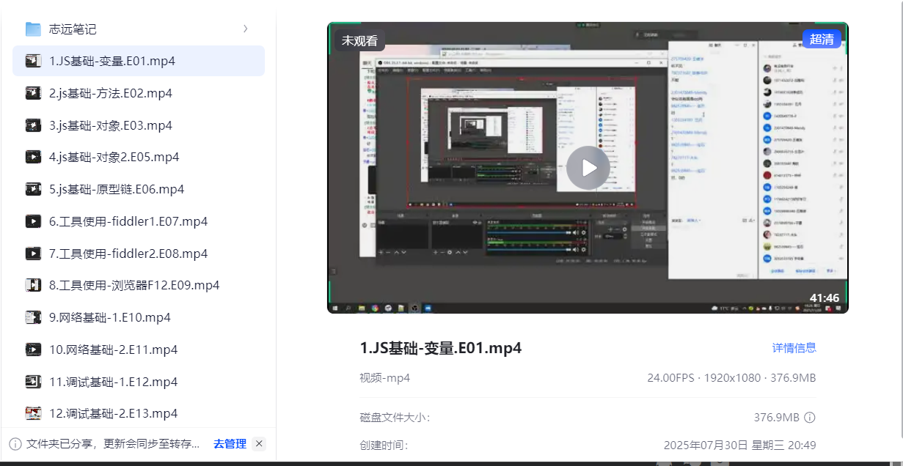Open file name 11.调试基础-1.E12.mp4
The width and height of the screenshot is (903, 466).
tap(114, 382)
